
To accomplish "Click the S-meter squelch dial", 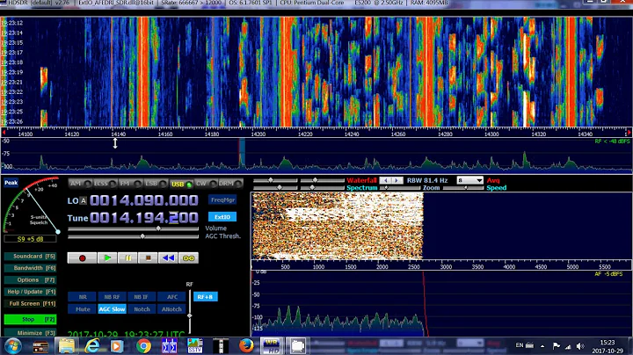I will pyautogui.click(x=31, y=206).
